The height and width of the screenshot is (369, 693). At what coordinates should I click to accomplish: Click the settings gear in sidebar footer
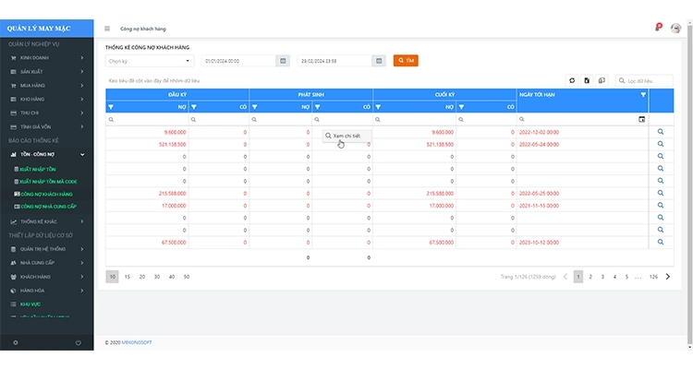coord(15,343)
